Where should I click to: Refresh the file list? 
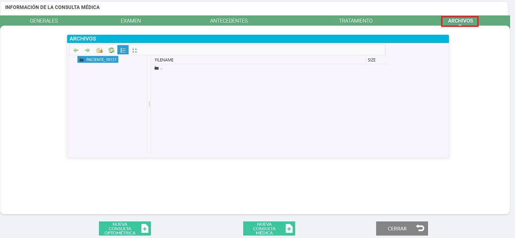pyautogui.click(x=111, y=50)
